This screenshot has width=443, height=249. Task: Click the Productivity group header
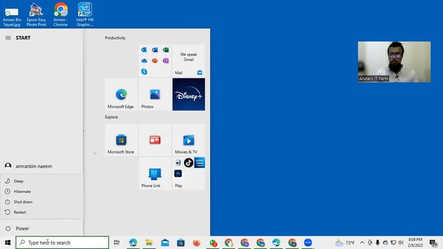tap(115, 38)
